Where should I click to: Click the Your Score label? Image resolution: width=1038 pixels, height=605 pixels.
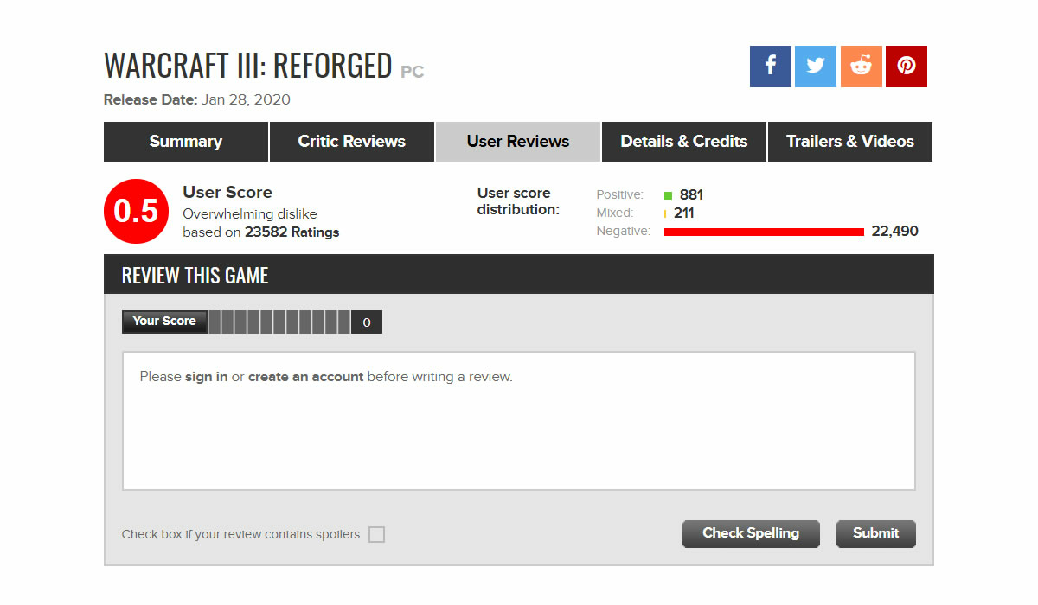[x=164, y=322]
